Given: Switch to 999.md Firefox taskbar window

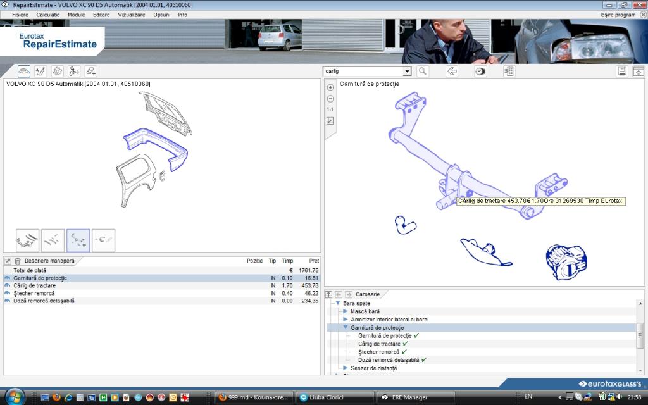Looking at the screenshot, I should coord(254,397).
